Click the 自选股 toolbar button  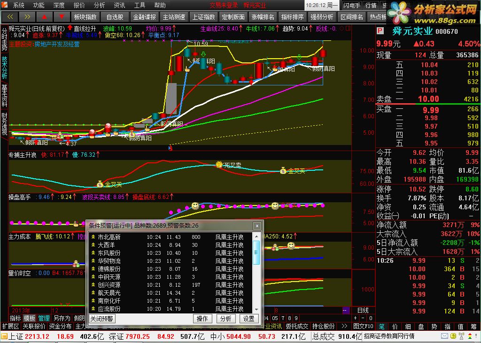point(115,17)
